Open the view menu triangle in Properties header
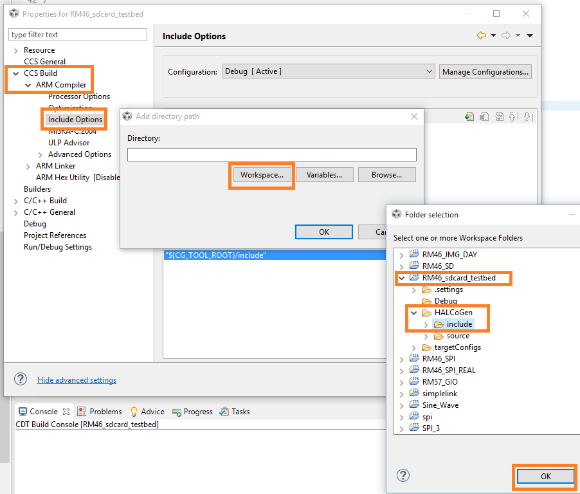This screenshot has width=580, height=494. coord(530,36)
